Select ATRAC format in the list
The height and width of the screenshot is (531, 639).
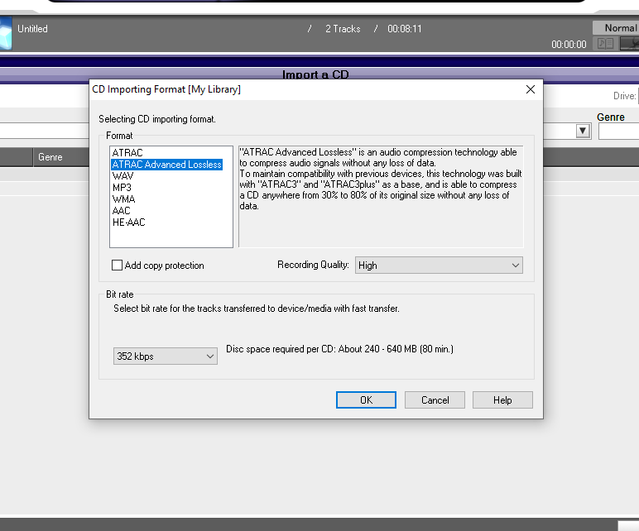click(127, 153)
